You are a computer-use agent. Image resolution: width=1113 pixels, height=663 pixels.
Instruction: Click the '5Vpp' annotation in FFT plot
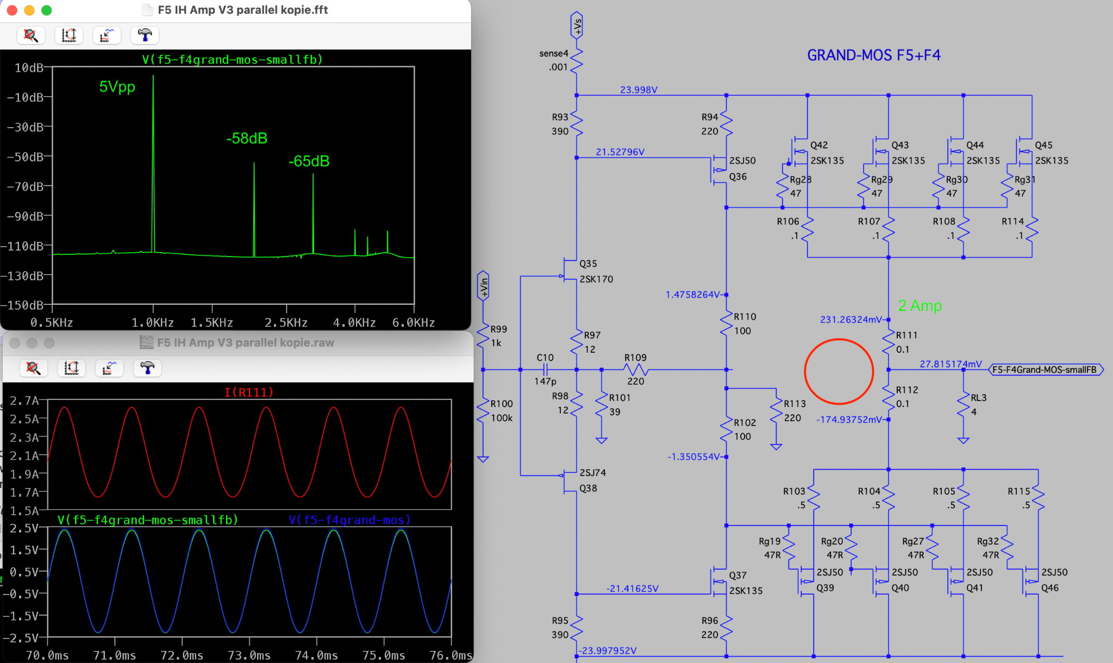point(117,86)
